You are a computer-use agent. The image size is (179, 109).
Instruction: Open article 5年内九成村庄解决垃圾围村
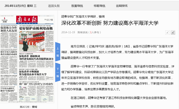coord(8,89)
